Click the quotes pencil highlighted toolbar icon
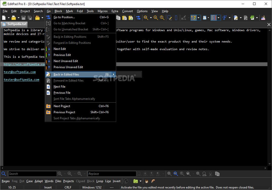This screenshot has height=190, width=272. pyautogui.click(x=193, y=18)
